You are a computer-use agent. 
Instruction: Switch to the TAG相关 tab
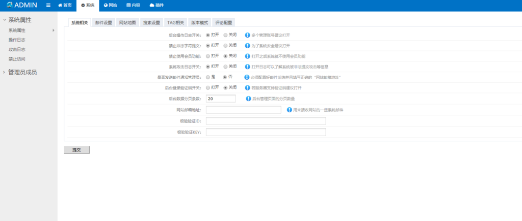click(x=176, y=23)
